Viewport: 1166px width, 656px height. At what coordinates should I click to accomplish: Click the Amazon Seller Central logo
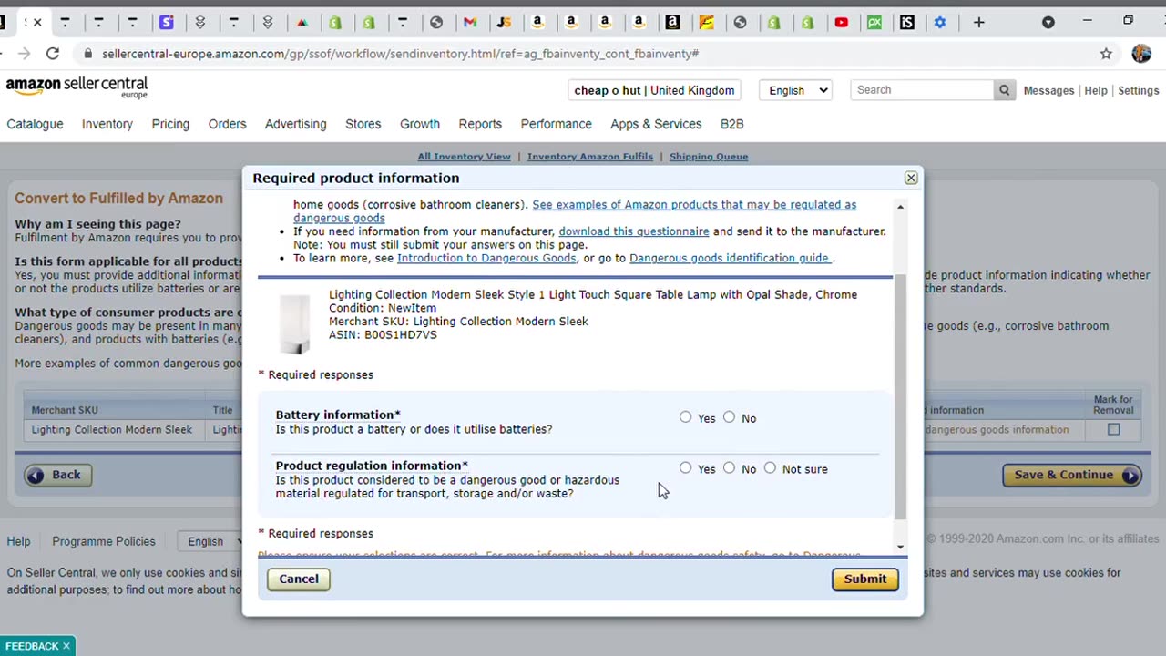coord(77,87)
